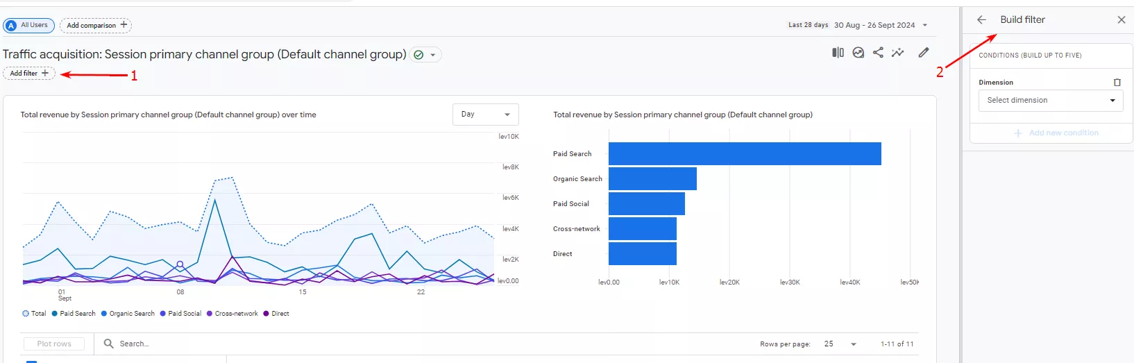Add a new comparison
Image resolution: width=1134 pixels, height=363 pixels.
coord(96,26)
